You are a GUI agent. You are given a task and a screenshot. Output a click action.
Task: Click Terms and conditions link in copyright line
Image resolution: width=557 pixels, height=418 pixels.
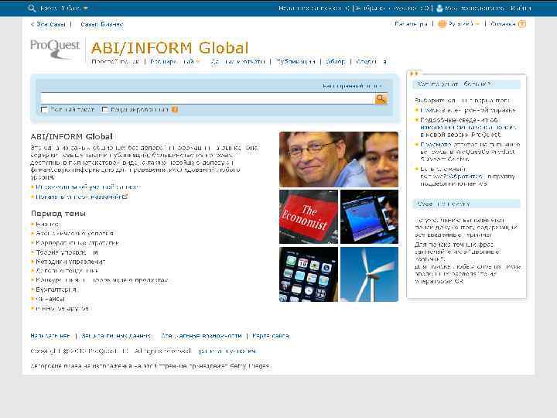[227, 351]
